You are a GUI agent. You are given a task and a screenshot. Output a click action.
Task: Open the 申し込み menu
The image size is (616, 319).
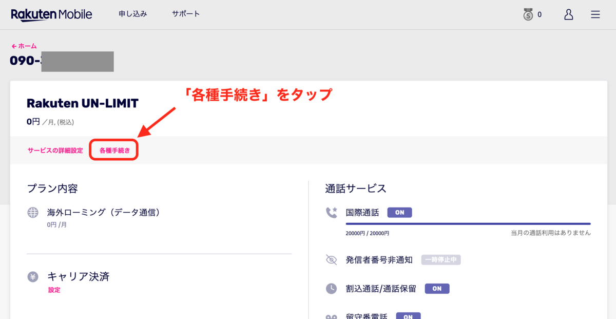click(x=133, y=14)
